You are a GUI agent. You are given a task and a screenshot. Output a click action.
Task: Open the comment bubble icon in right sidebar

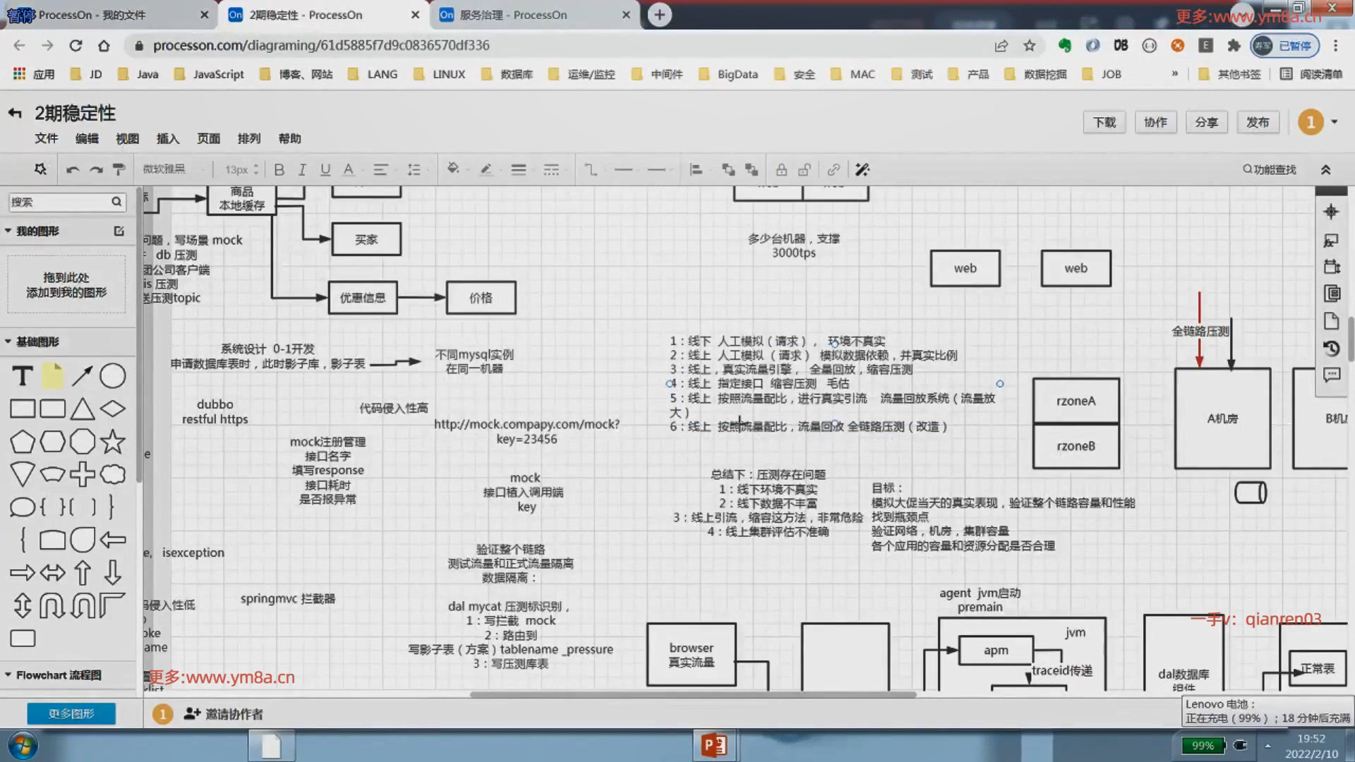[1331, 375]
